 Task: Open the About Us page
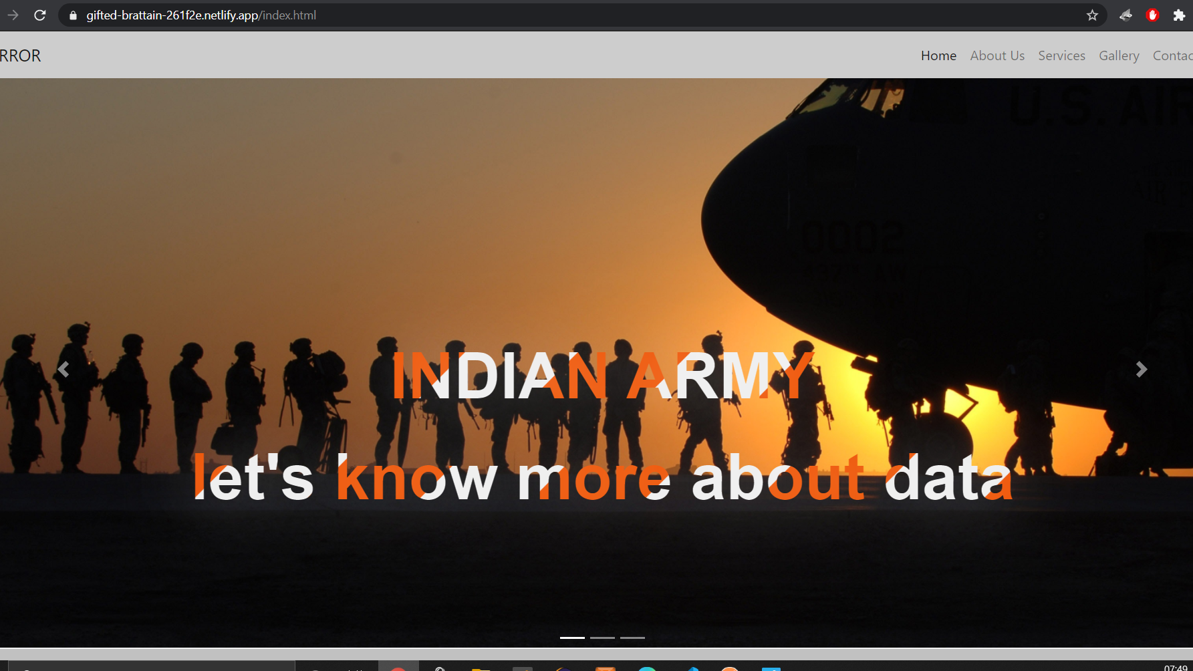(x=997, y=55)
